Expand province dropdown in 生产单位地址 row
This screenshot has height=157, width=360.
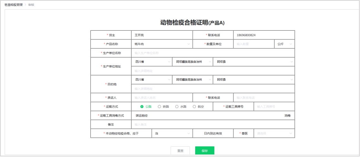pyautogui.click(x=152, y=62)
